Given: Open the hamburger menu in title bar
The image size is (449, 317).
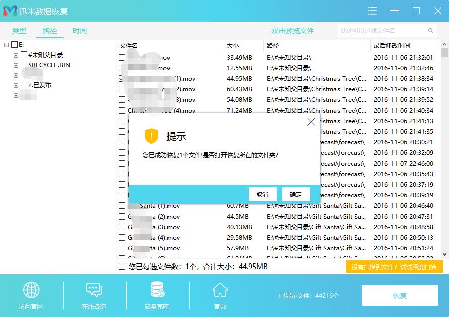Looking at the screenshot, I should pyautogui.click(x=372, y=11).
